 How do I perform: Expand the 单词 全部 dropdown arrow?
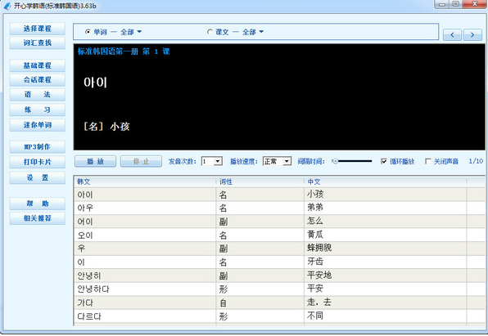point(139,32)
